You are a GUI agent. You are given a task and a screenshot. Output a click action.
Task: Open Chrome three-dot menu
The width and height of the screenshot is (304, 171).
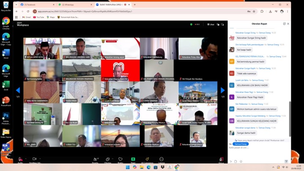pos(288,11)
